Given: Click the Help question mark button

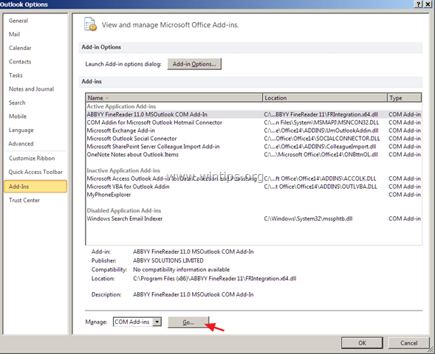Looking at the screenshot, I should coord(419,4).
